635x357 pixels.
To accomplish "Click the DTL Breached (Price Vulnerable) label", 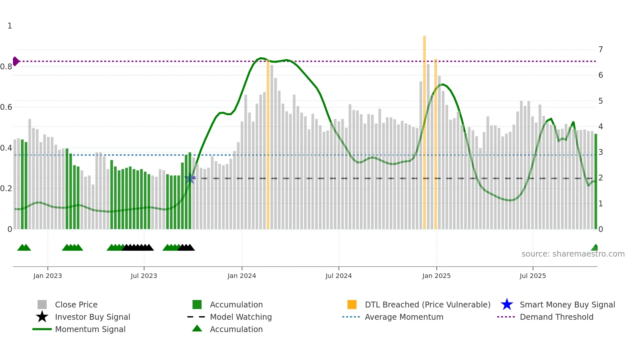I will [427, 305].
